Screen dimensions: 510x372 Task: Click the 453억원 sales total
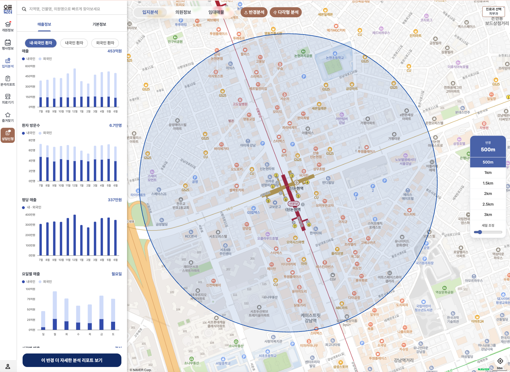click(x=114, y=51)
